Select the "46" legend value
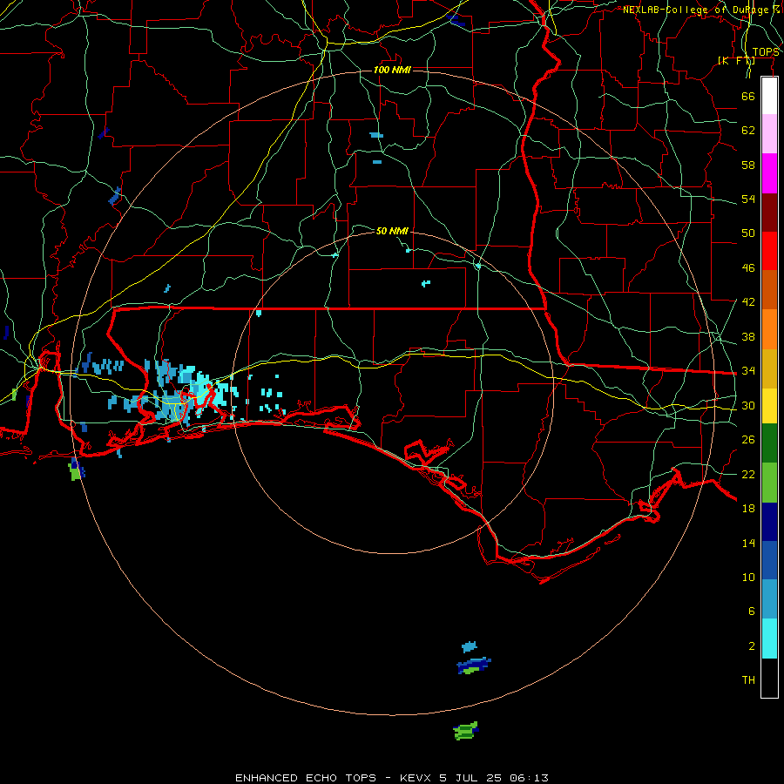This screenshot has width=784, height=784. click(x=748, y=268)
